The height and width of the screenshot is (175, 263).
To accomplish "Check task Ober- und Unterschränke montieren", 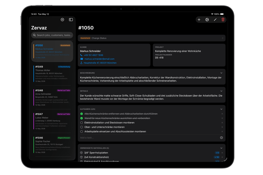I will click(82, 127).
